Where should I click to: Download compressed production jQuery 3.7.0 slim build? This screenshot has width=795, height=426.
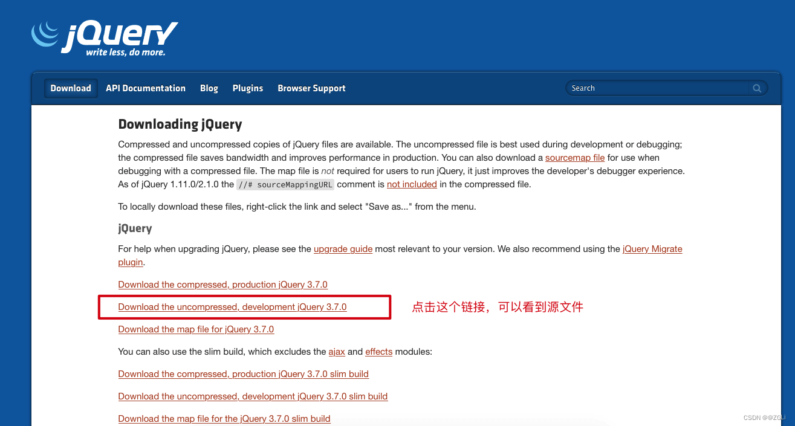pos(244,374)
